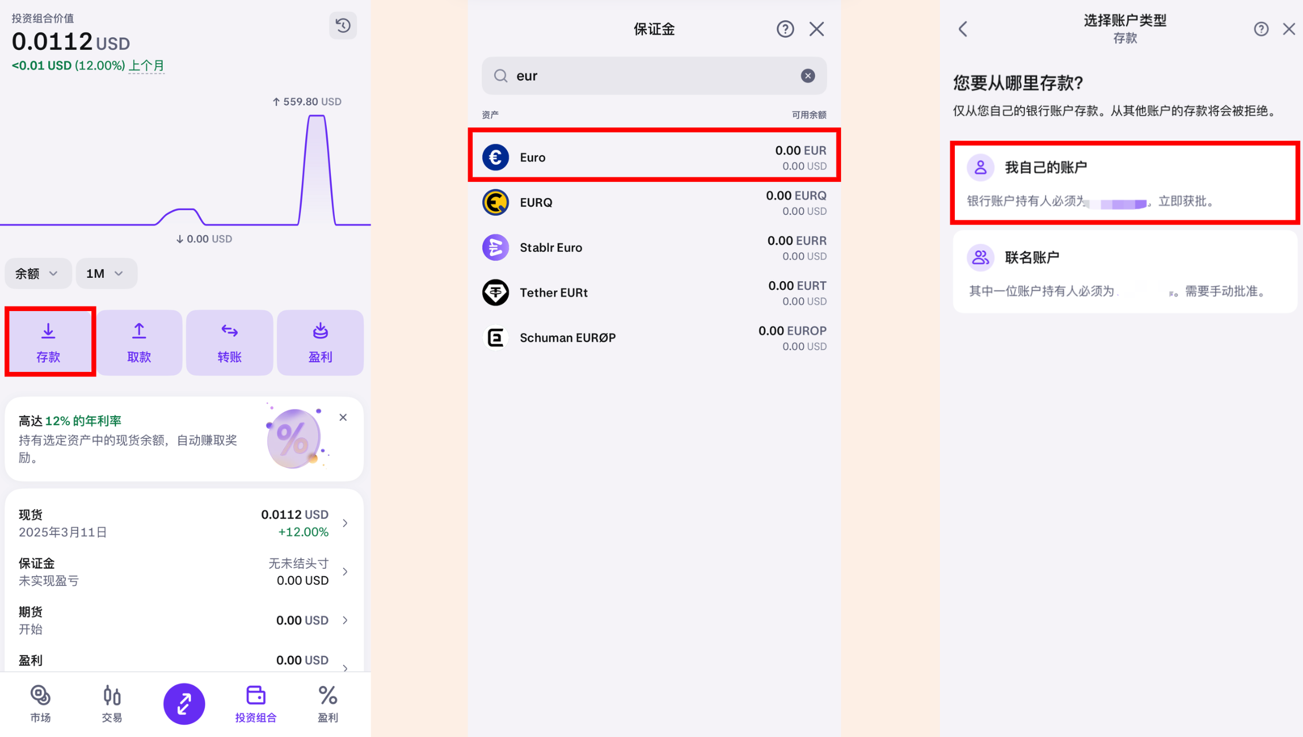The height and width of the screenshot is (737, 1303).
Task: Select the Euro asset row
Action: pos(654,157)
